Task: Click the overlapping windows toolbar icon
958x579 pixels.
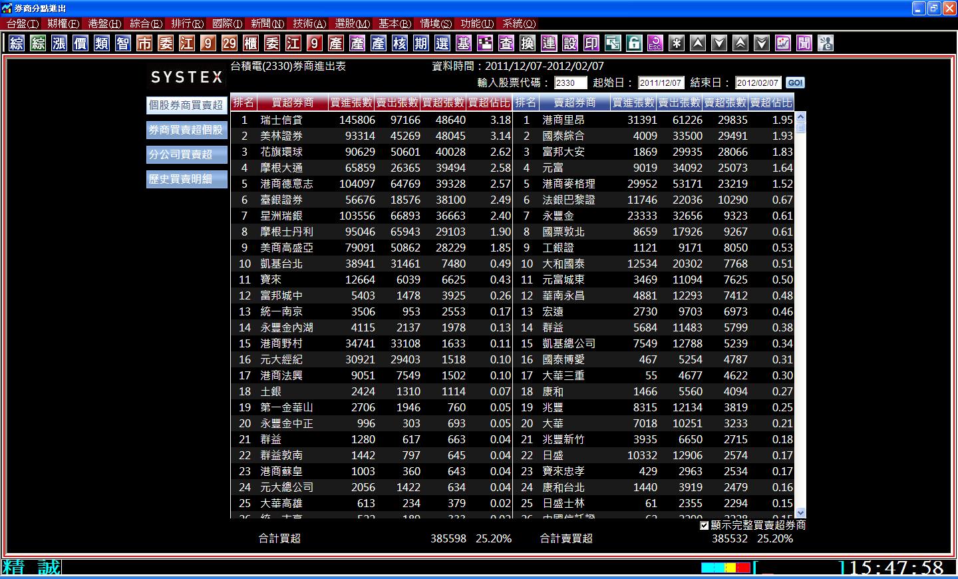Action: (x=613, y=43)
